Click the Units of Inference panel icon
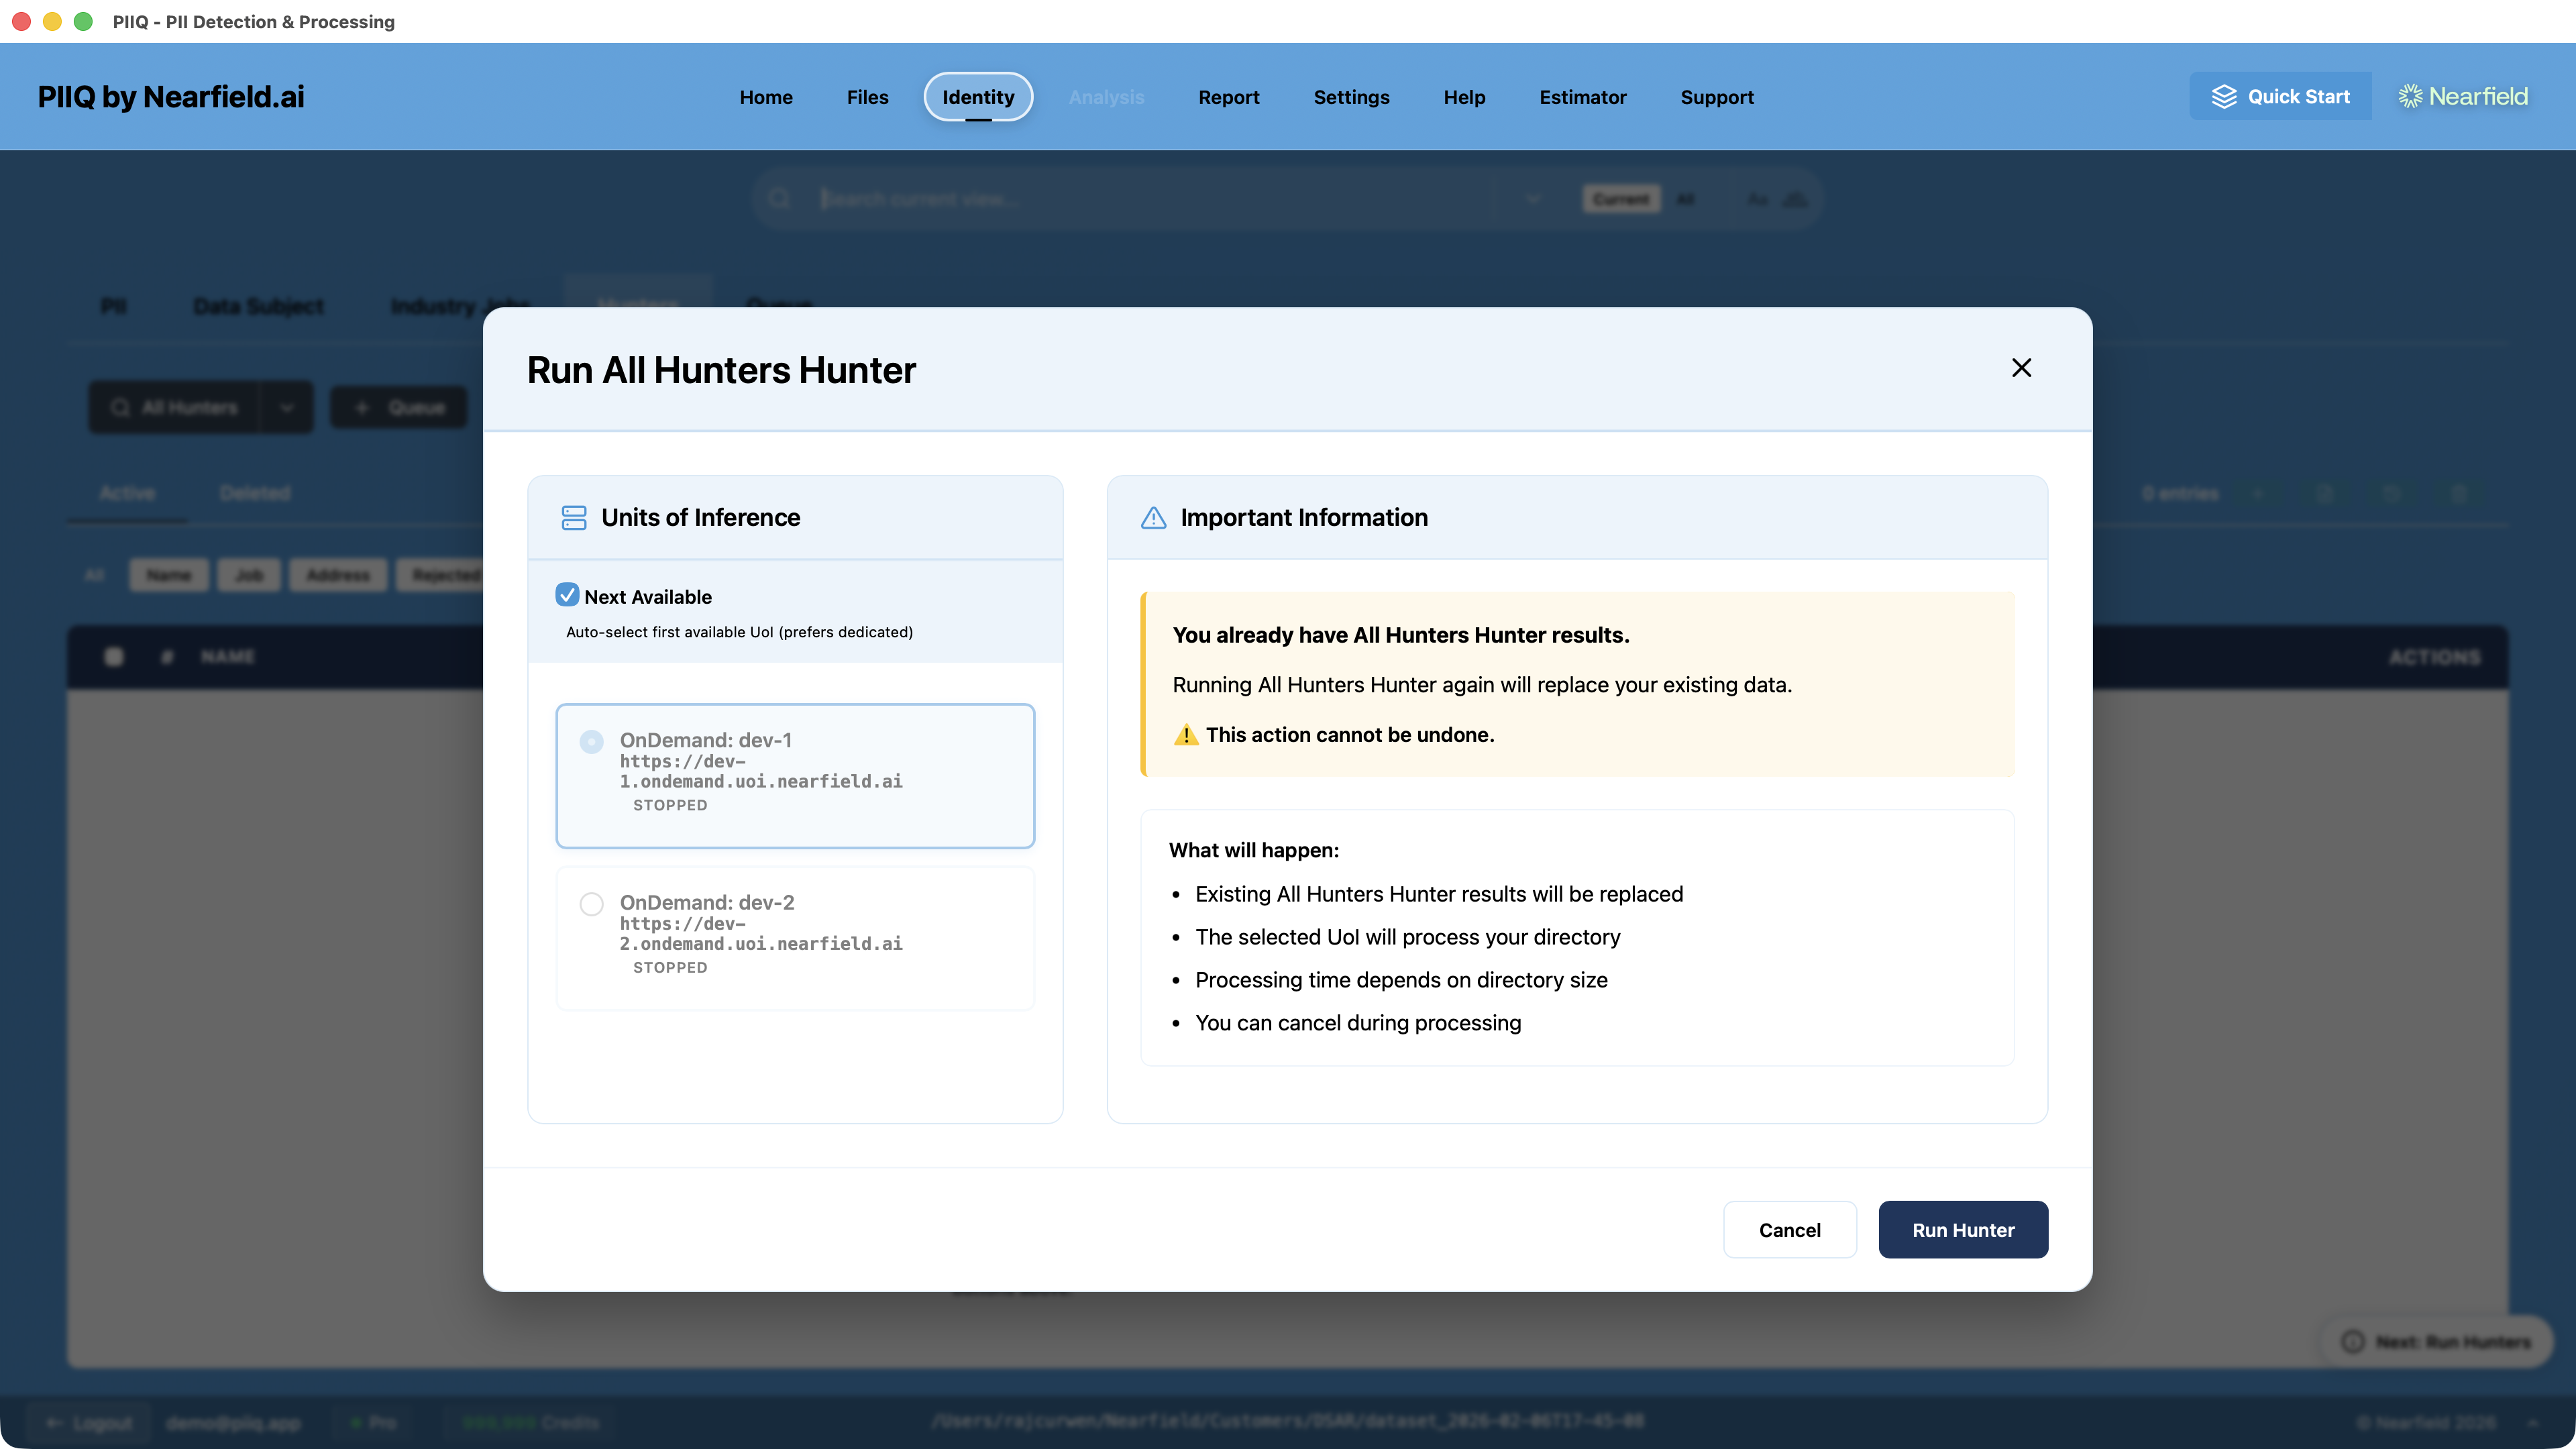 coord(573,518)
